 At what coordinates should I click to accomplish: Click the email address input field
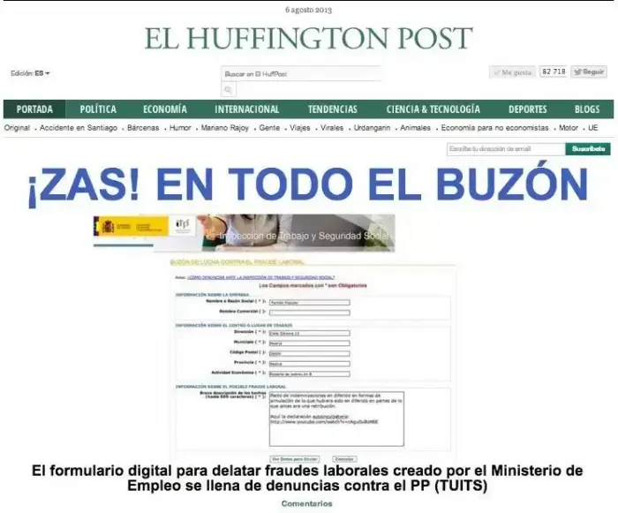pyautogui.click(x=506, y=149)
